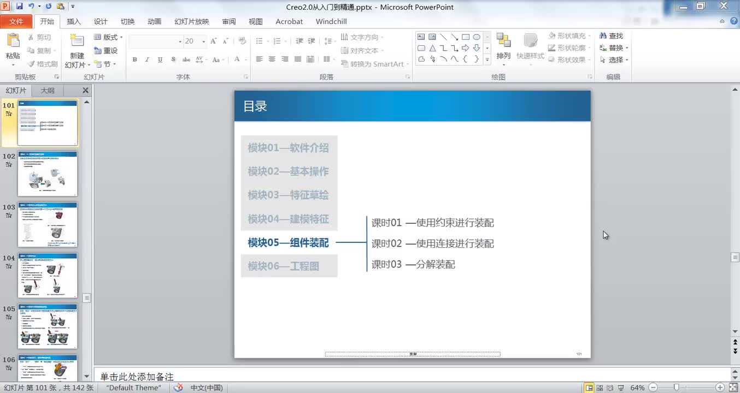The width and height of the screenshot is (740, 393).
Task: Toggle text Shadow formatting
Action: (x=173, y=59)
